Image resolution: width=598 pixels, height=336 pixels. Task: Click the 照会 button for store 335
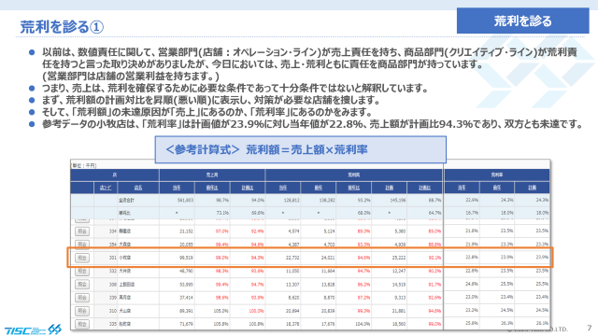click(x=82, y=324)
